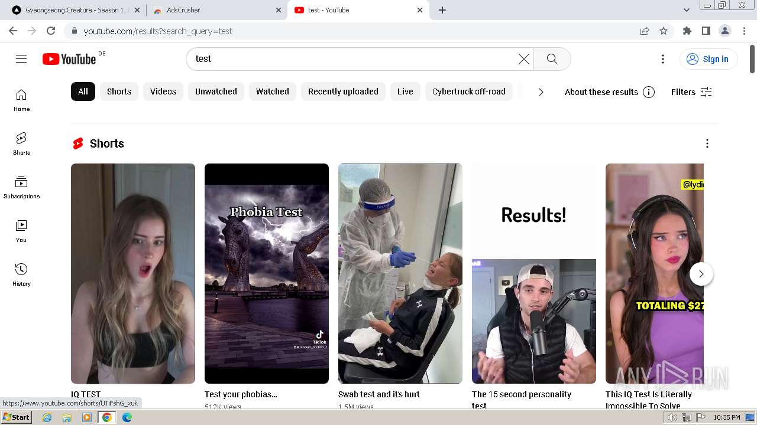Click 'The 15 second personality test' title
Image resolution: width=757 pixels, height=425 pixels.
tap(522, 400)
